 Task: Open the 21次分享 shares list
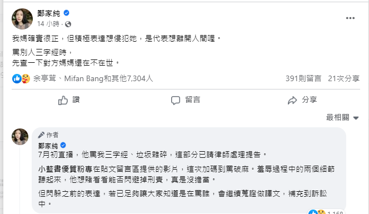343,78
